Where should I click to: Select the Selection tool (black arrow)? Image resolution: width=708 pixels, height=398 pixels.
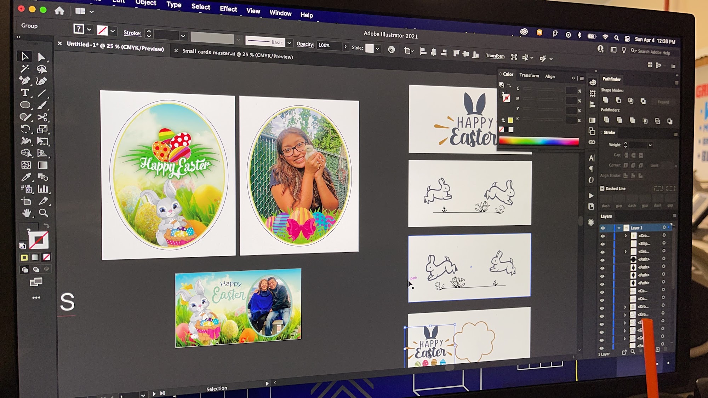(24, 57)
